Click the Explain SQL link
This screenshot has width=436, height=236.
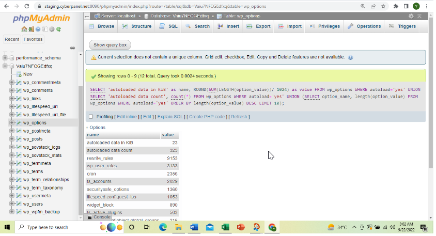(170, 117)
